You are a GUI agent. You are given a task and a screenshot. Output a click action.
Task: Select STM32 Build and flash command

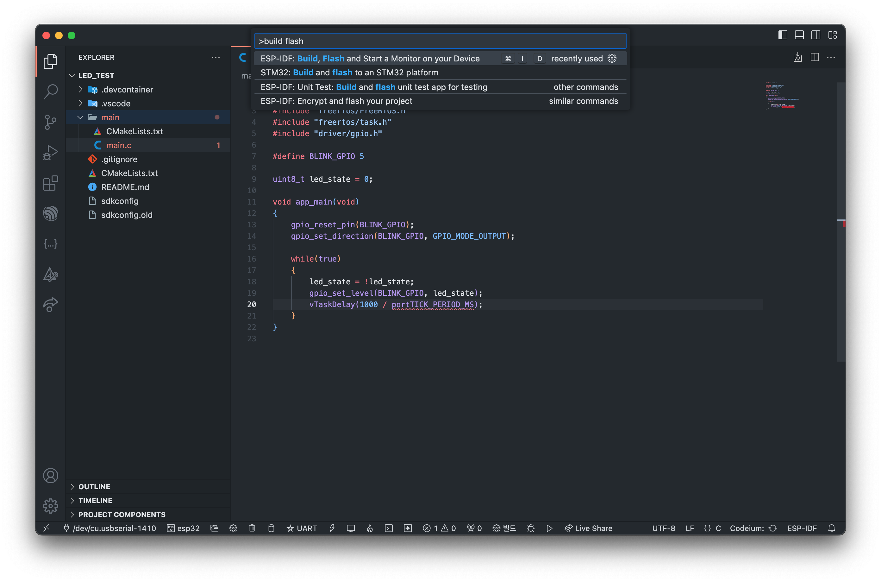(349, 73)
